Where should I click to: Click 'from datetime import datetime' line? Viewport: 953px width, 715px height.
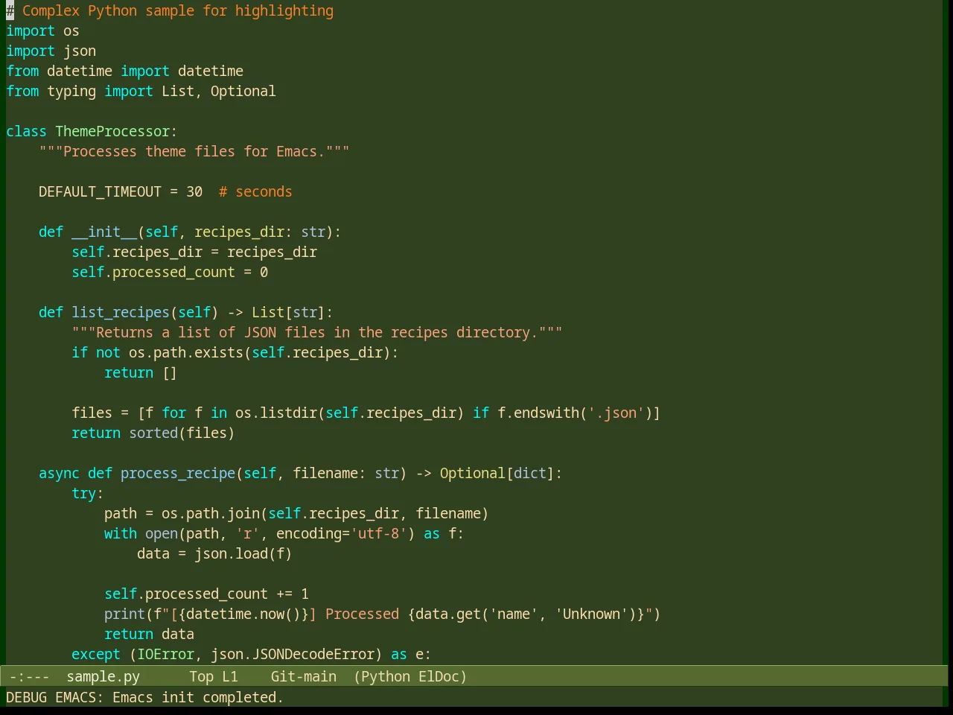(x=124, y=71)
